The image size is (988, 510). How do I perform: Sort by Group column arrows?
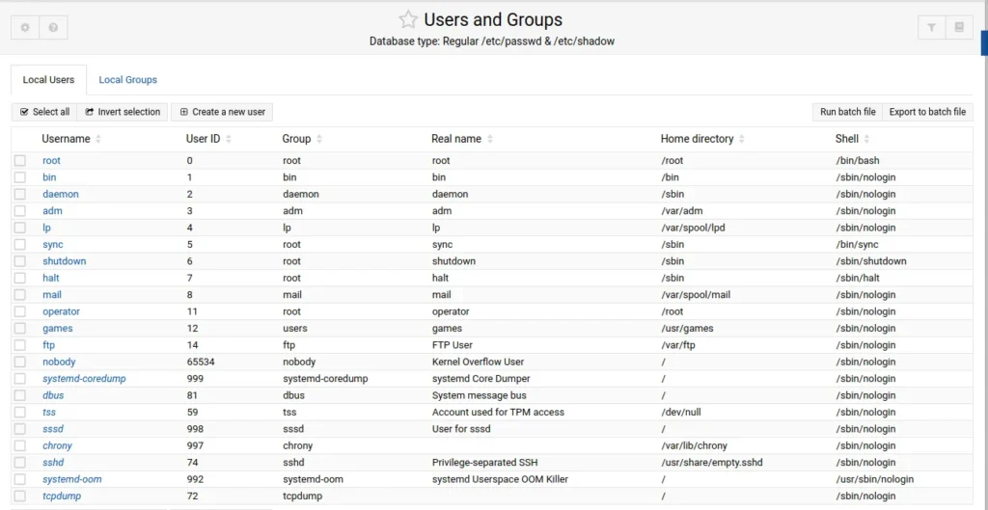318,139
